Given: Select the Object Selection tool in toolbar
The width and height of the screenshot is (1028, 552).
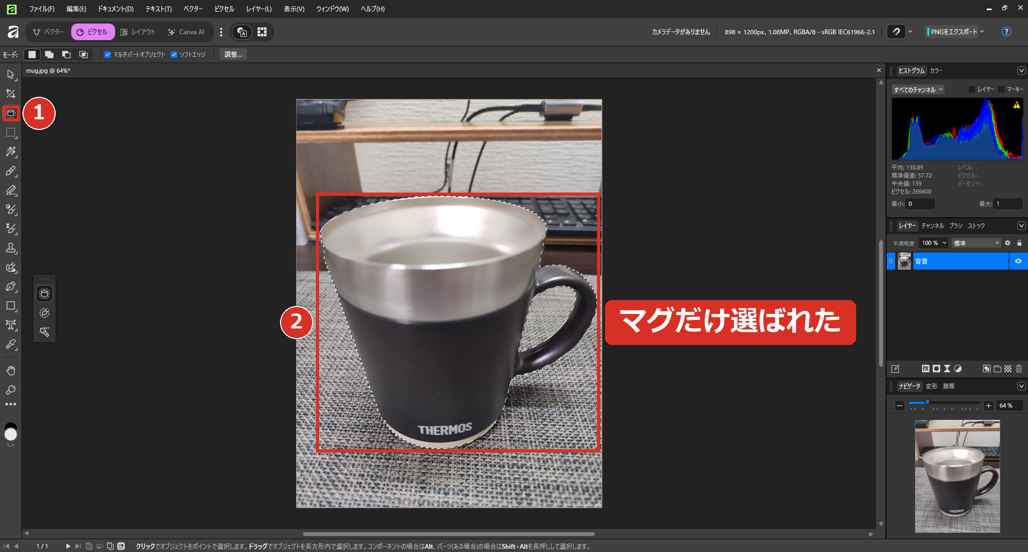Looking at the screenshot, I should tap(11, 113).
